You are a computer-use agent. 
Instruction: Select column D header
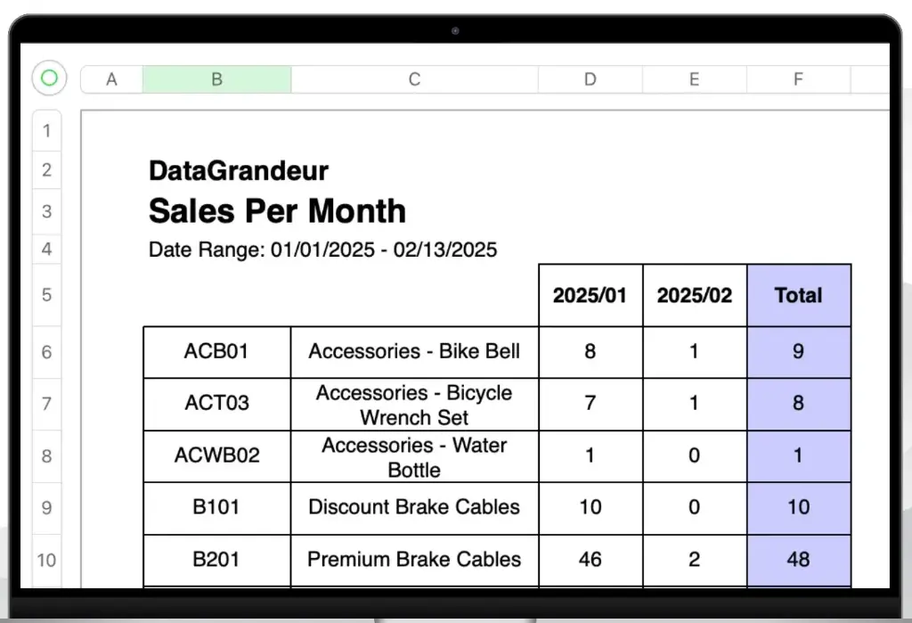point(590,78)
